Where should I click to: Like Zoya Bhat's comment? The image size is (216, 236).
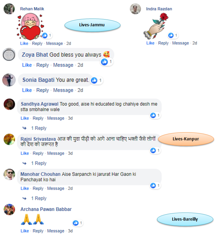point(27,65)
